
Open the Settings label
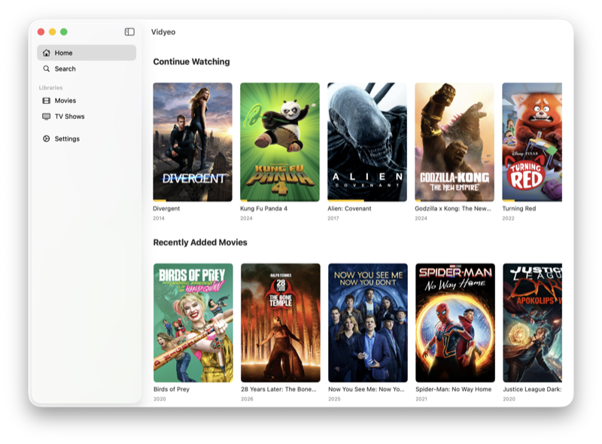tap(67, 138)
